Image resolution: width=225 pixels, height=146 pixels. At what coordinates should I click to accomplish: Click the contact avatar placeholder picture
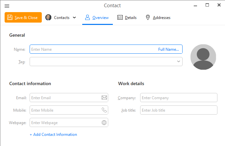pos(203,57)
